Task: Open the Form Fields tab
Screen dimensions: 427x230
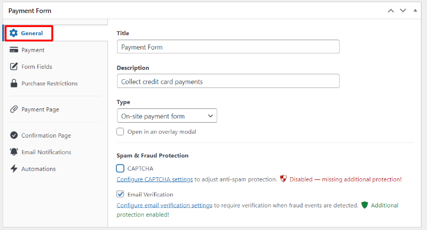Action: pyautogui.click(x=37, y=67)
